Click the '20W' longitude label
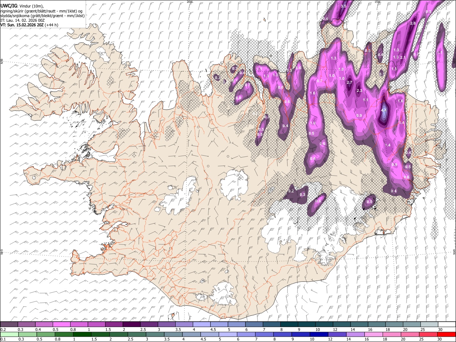Viewport: 456px width, 342px height. click(x=190, y=2)
